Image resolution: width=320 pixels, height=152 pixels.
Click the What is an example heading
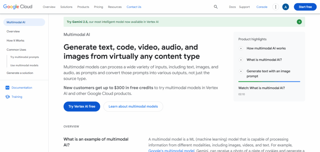(96, 142)
